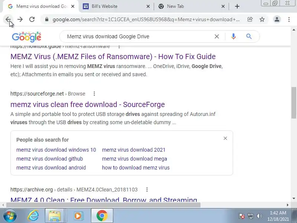Click the scroll left arrow
Viewport: 297px width, 223px height.
tap(3, 205)
